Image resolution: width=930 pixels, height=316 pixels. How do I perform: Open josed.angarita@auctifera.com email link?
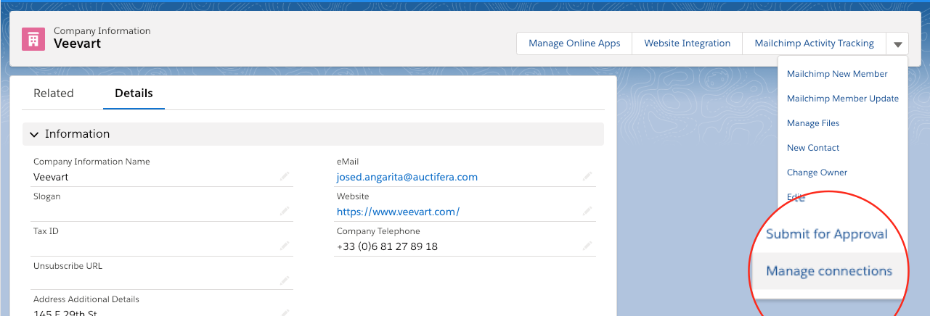407,177
